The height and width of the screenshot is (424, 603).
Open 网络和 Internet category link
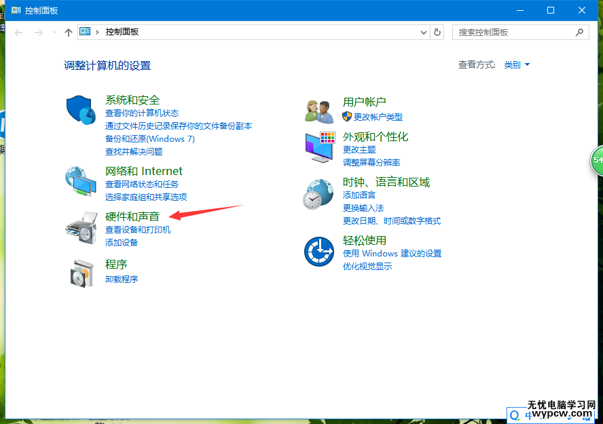coord(144,171)
